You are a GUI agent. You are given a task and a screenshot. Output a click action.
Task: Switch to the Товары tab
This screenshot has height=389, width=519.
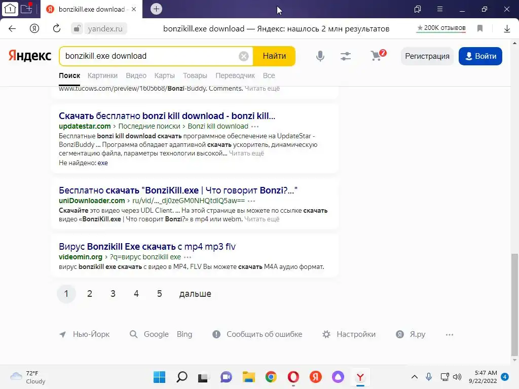tap(195, 75)
